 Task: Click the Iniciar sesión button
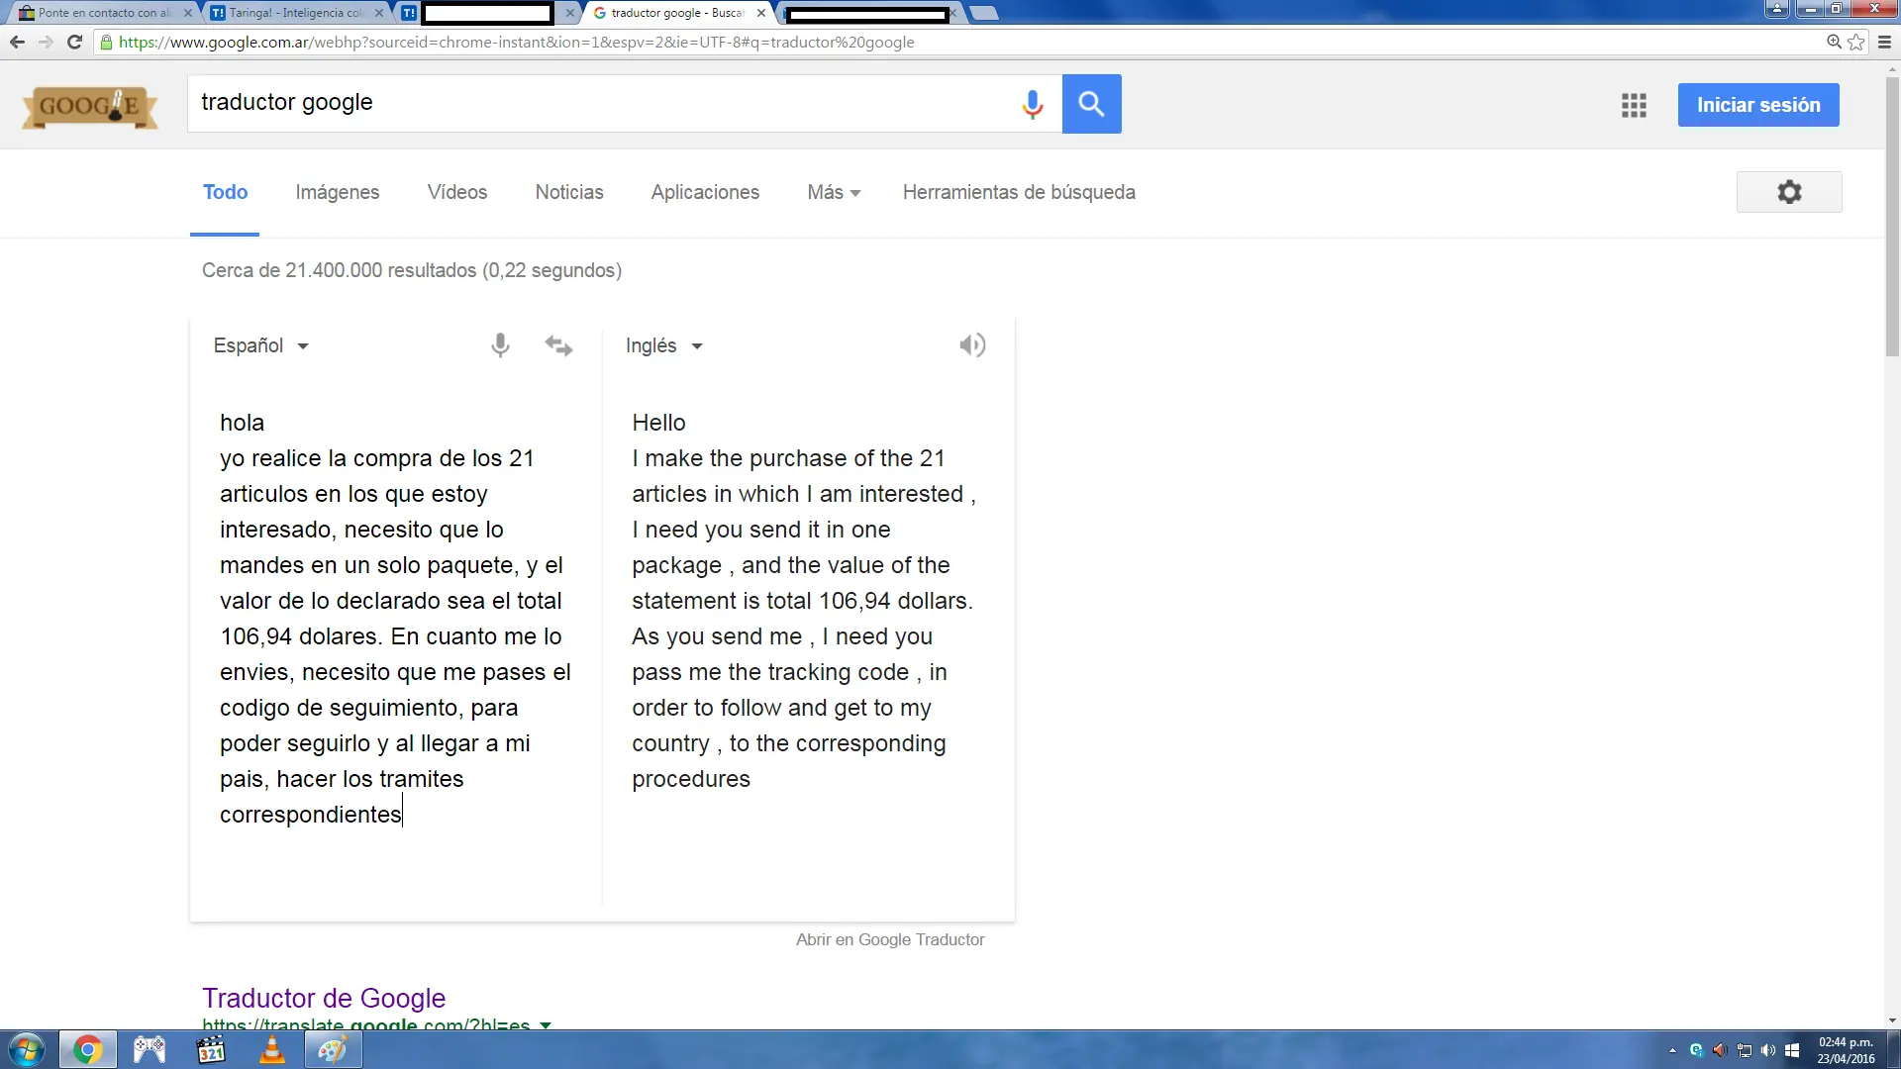tap(1758, 105)
